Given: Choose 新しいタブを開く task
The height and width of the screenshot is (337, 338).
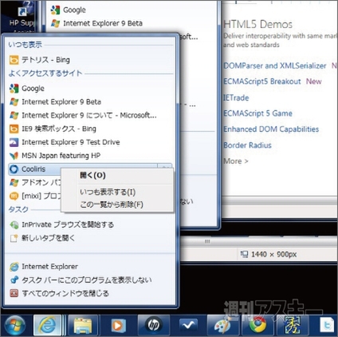Looking at the screenshot, I should coord(90,238).
